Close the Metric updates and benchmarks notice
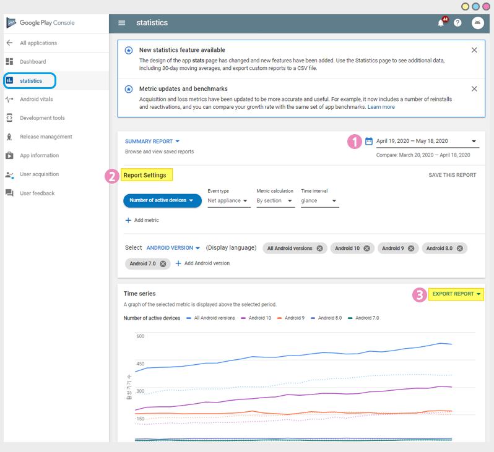 tap(474, 88)
